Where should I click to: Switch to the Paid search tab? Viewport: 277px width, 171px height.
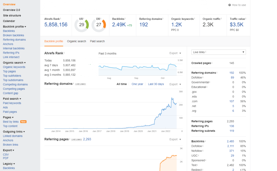pyautogui.click(x=97, y=41)
